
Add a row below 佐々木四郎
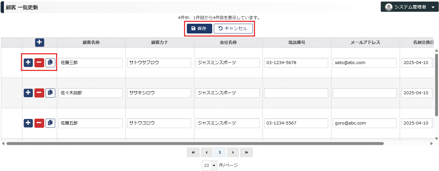tap(28, 93)
